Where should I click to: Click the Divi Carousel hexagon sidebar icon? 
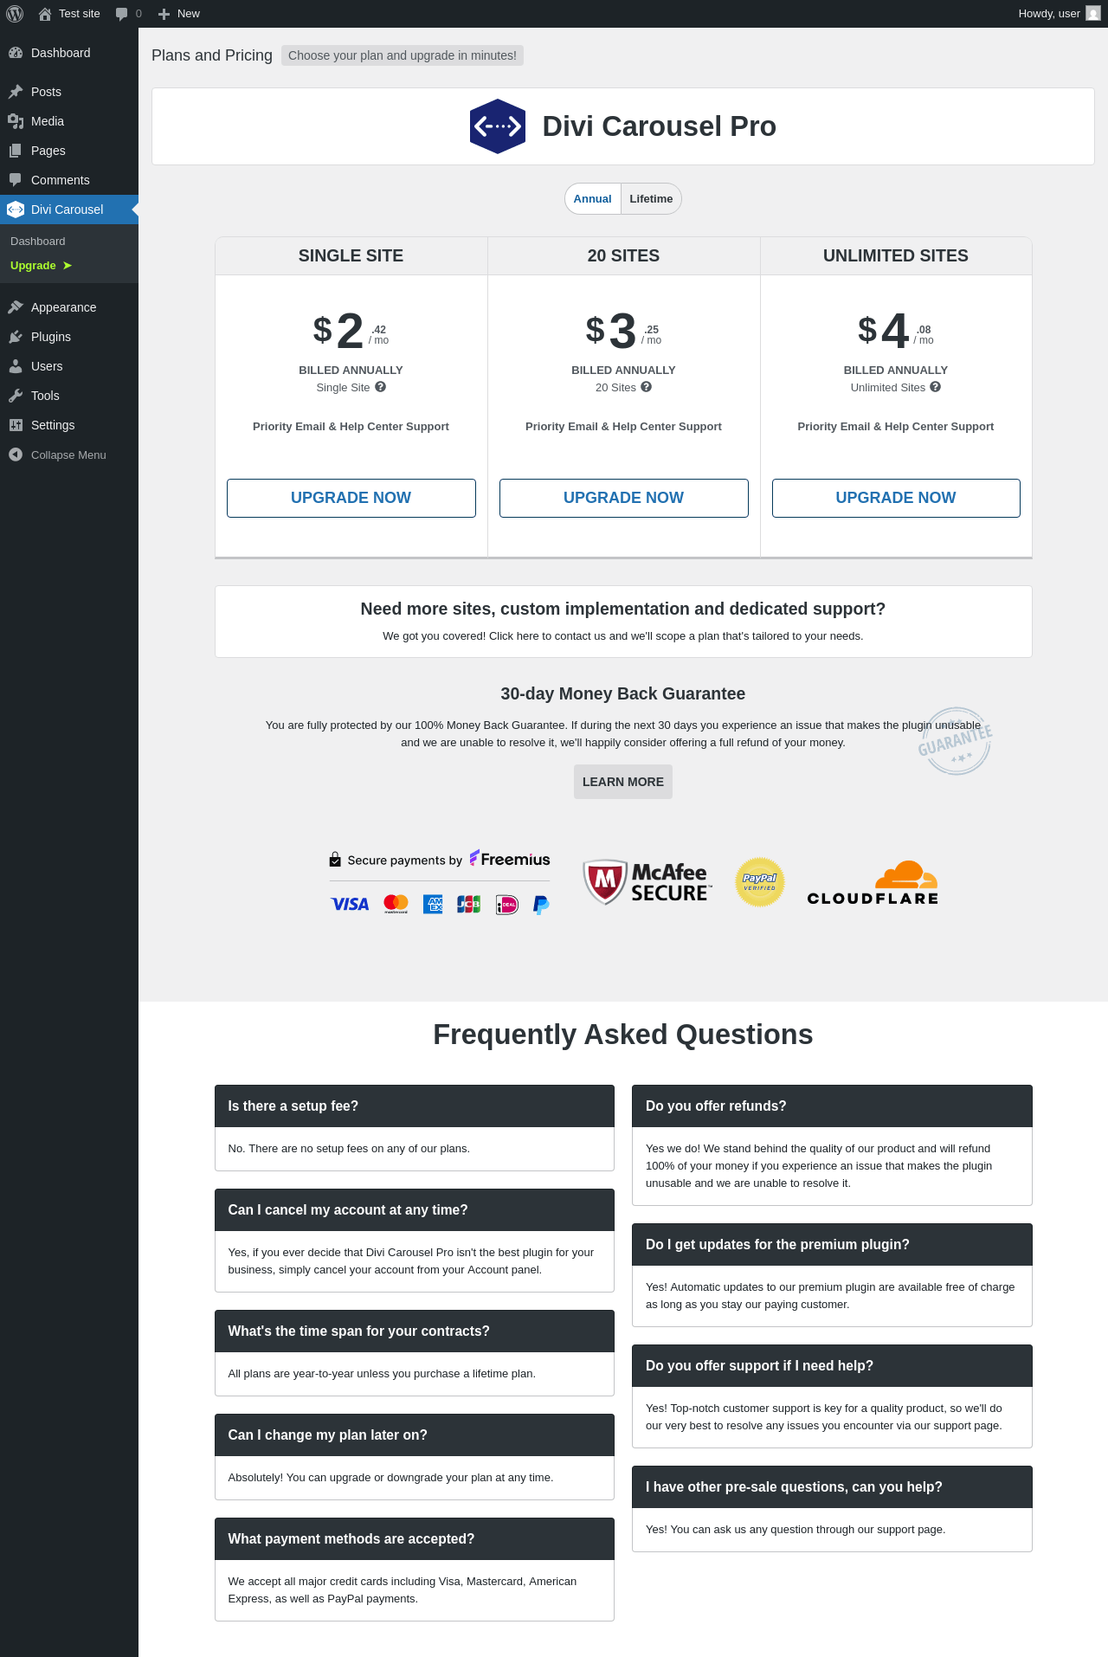16,210
